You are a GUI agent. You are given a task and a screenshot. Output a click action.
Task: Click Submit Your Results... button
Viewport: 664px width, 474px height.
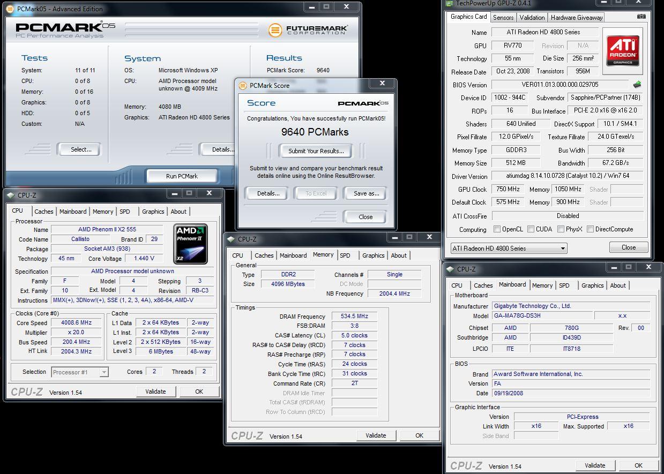click(x=316, y=151)
